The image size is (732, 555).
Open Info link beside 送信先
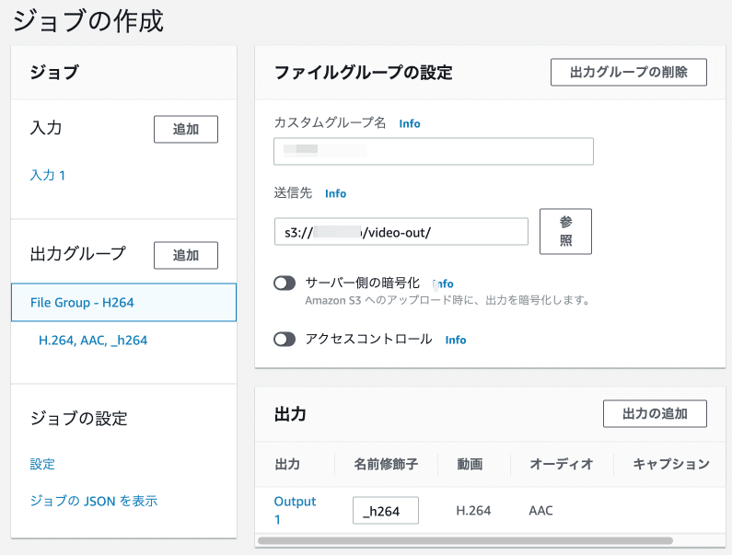pos(335,193)
